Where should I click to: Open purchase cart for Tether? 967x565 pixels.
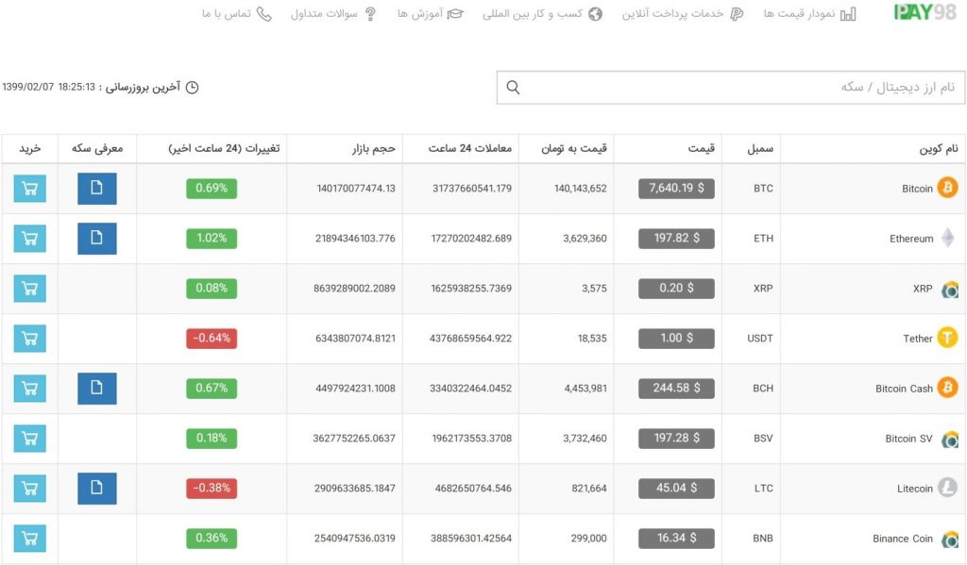coord(29,339)
